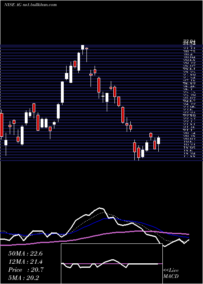This screenshot has height=284, width=203.
Task: Click the 12MA : 21.4 label
Action: [25, 262]
